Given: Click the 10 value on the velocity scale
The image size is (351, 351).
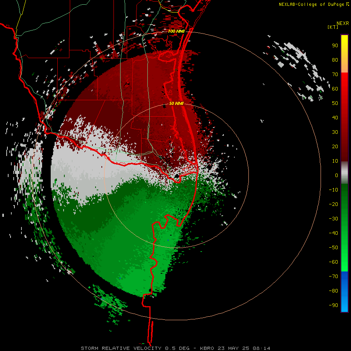Looking at the screenshot, I should (335, 161).
